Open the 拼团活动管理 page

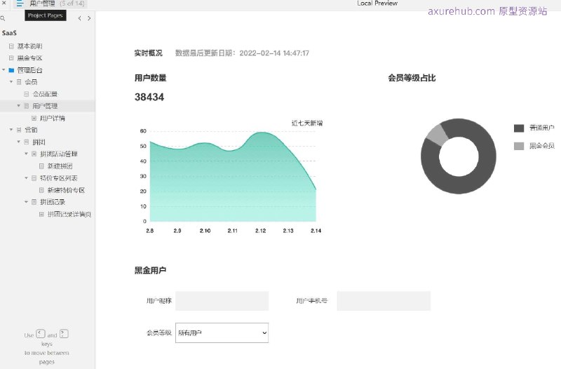coord(59,154)
